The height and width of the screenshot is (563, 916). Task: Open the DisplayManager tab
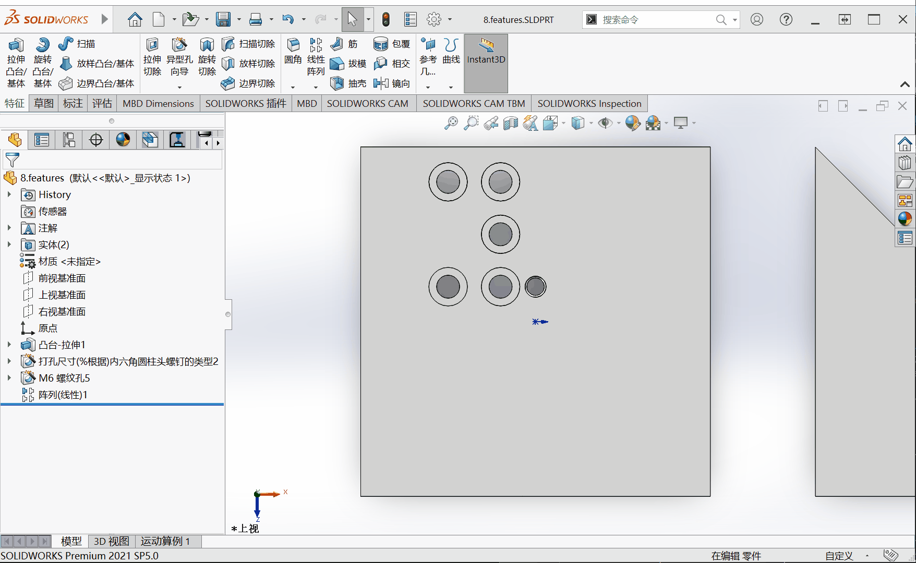(x=123, y=140)
